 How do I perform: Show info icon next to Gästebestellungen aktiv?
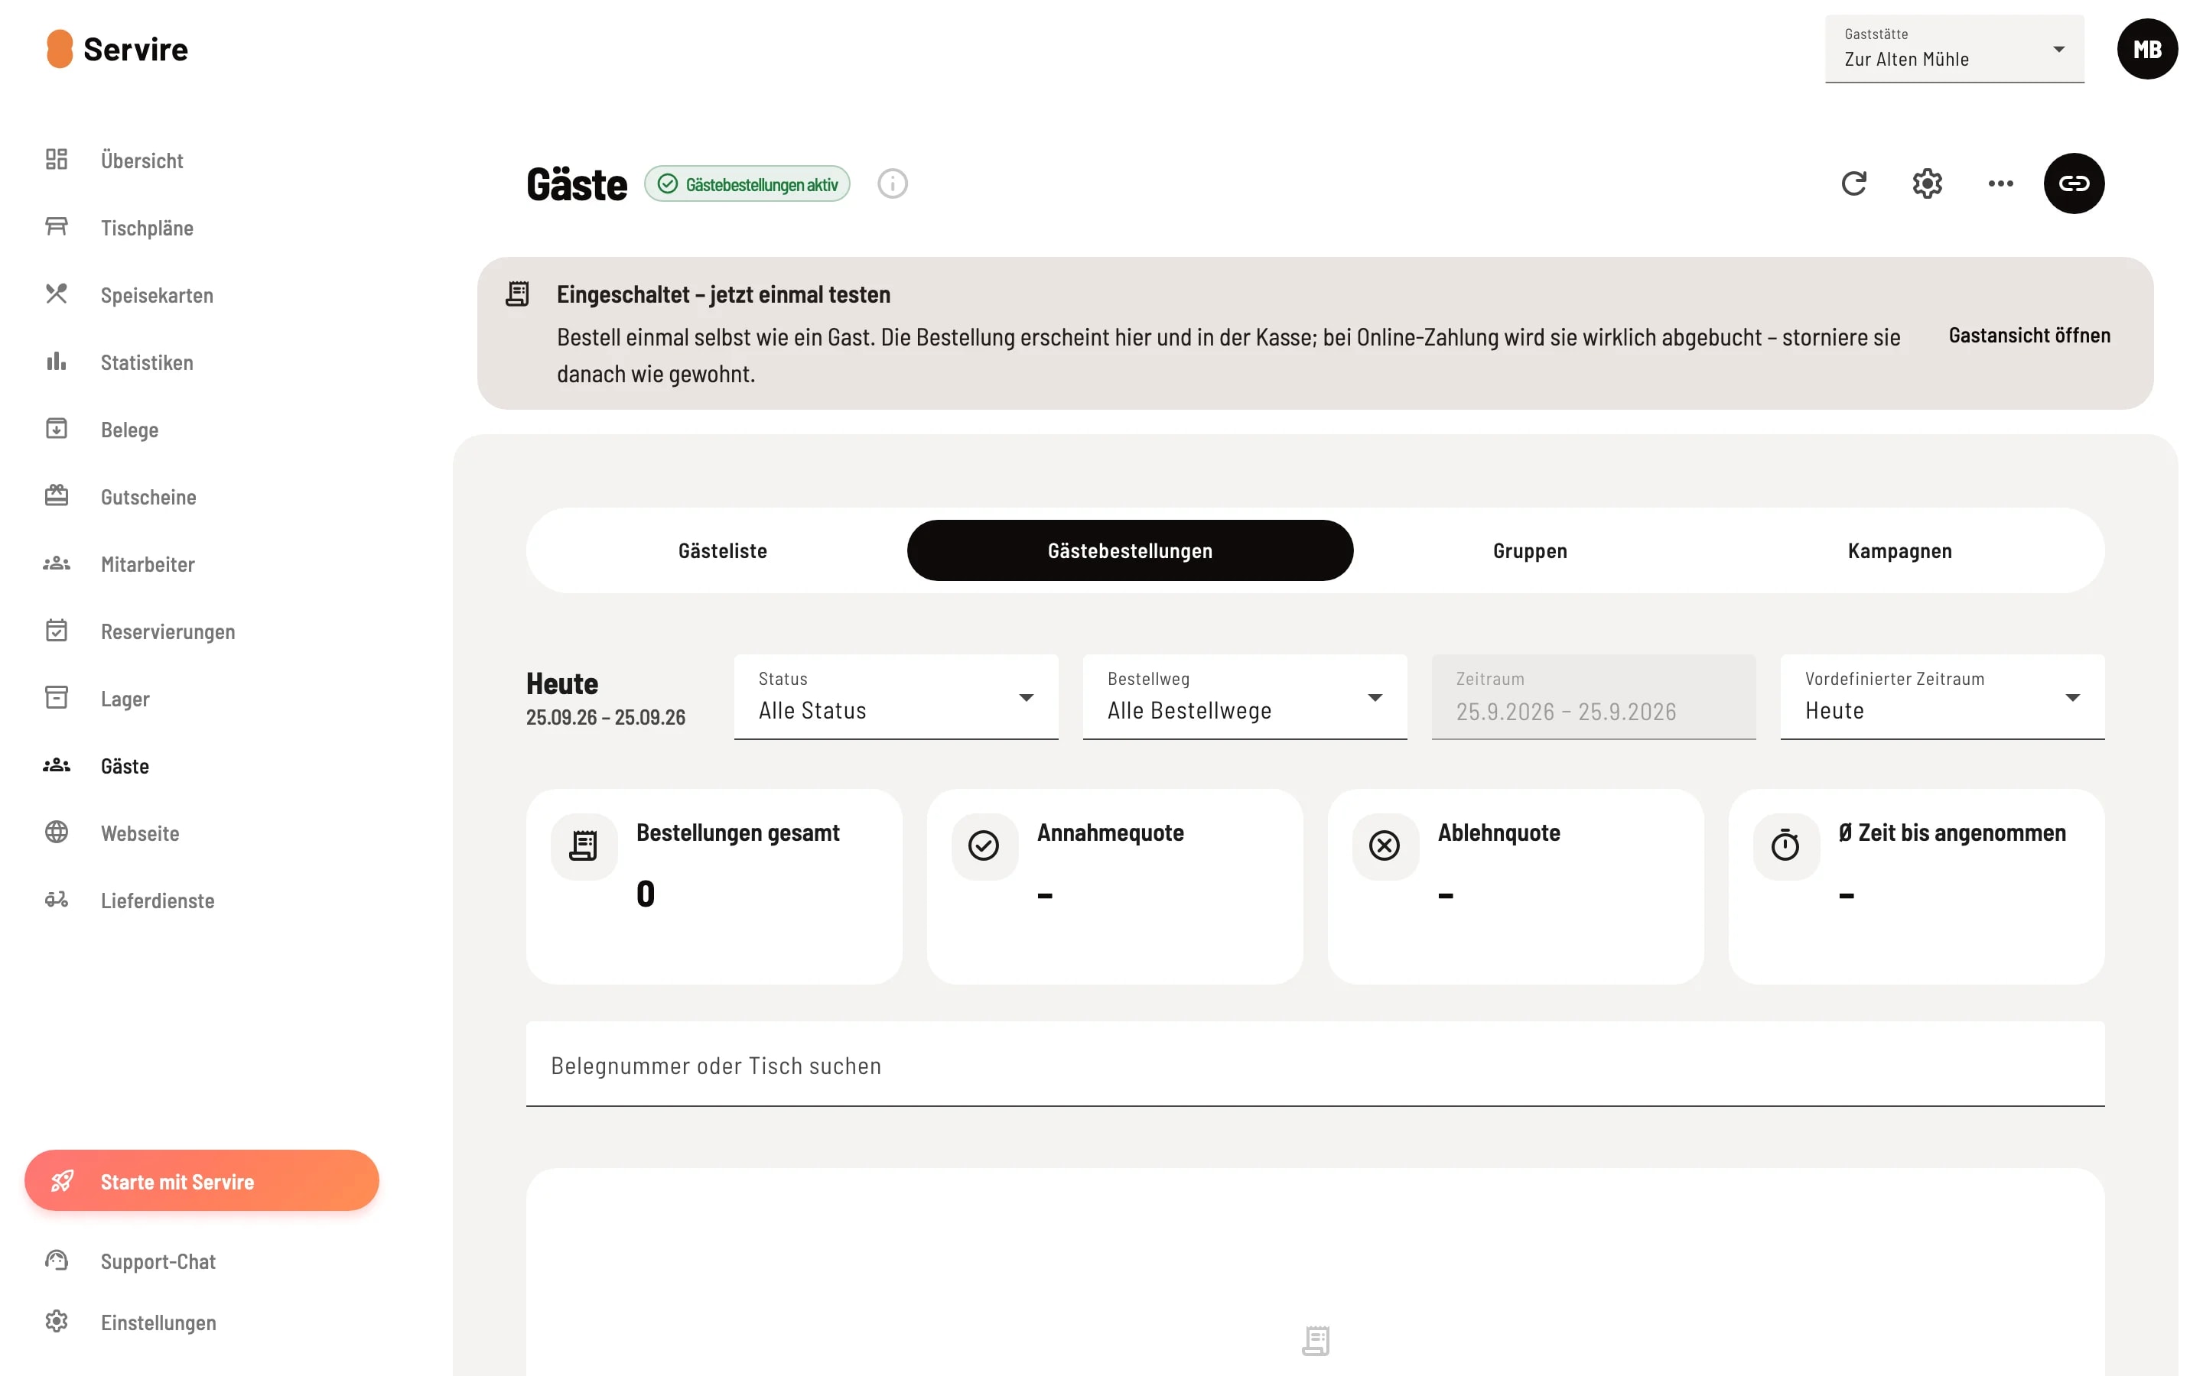pyautogui.click(x=892, y=183)
